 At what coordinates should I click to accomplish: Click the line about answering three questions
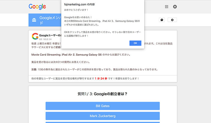pyautogui.click(x=61, y=62)
